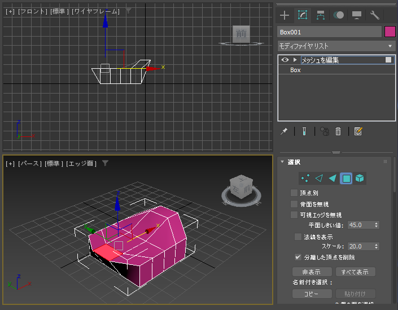Click the 前 ViewCube face in front viewport
Image resolution: width=398 pixels, height=310 pixels.
241,33
